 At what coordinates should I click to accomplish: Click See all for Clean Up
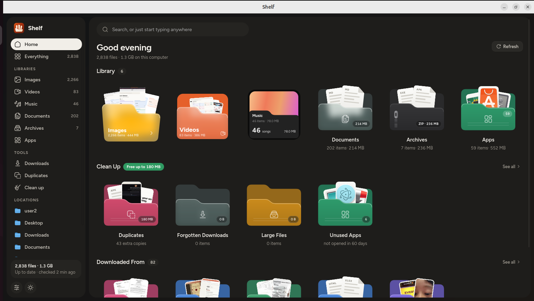tap(511, 166)
